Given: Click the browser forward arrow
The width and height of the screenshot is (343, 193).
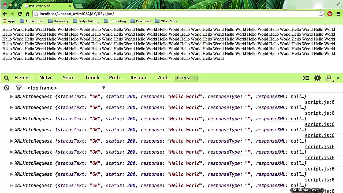Looking at the screenshot, I should coord(12,14).
